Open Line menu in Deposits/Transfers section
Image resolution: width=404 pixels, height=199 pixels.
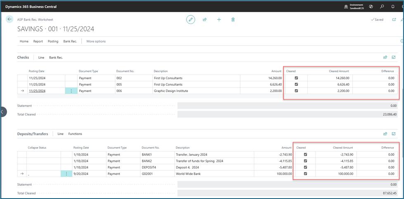pyautogui.click(x=61, y=134)
